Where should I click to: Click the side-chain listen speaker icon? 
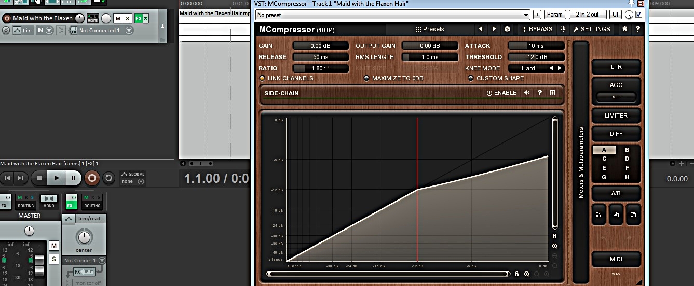[x=527, y=93]
